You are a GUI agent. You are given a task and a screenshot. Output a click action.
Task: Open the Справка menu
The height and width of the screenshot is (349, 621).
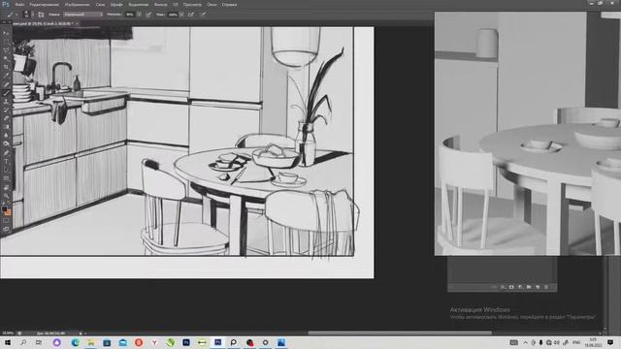pos(229,5)
